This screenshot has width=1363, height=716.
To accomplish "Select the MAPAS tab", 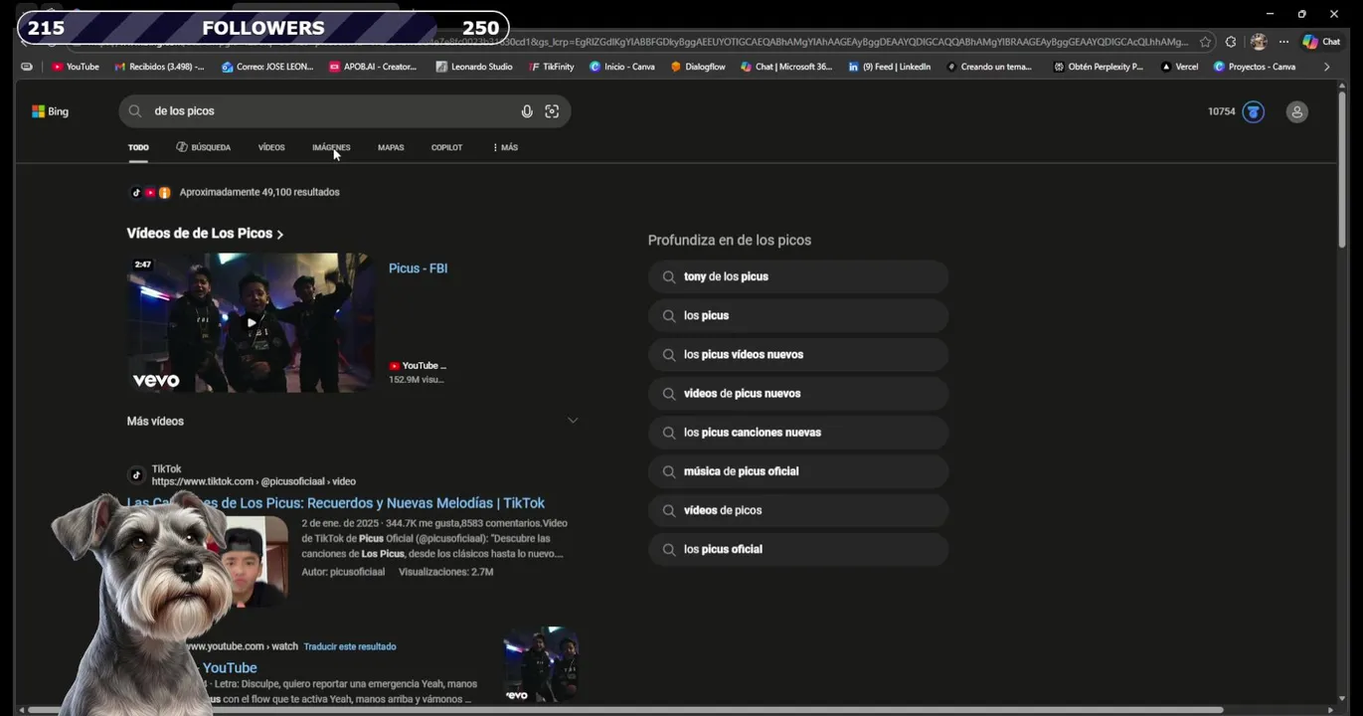I will [391, 147].
